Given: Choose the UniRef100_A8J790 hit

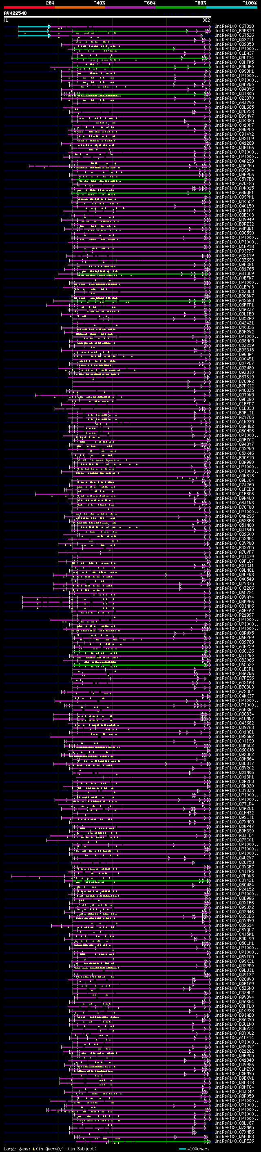Looking at the screenshot, I should tap(234, 103).
